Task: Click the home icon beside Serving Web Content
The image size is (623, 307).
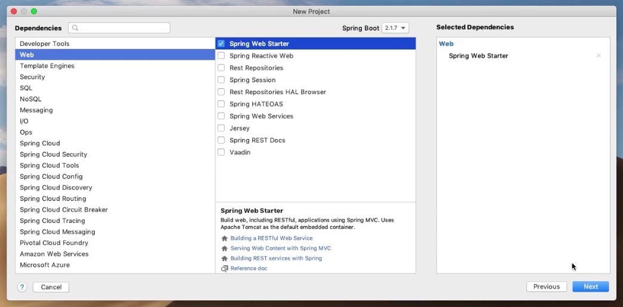Action: 225,248
